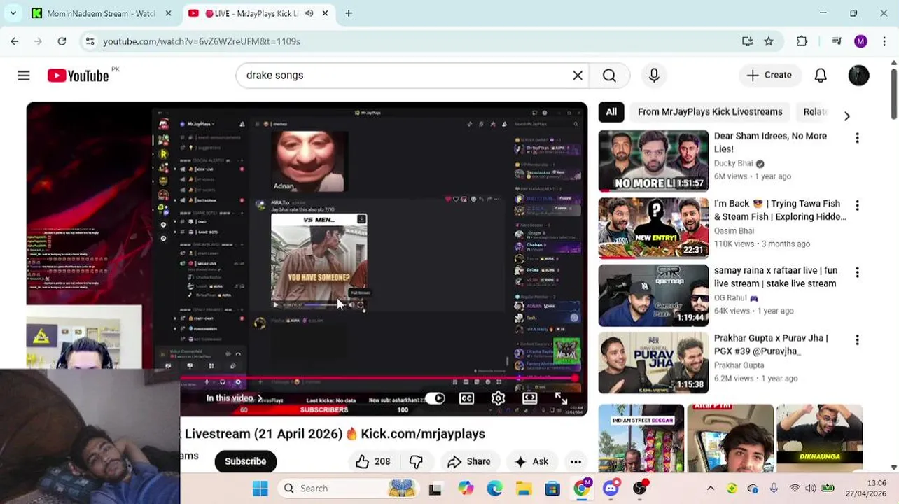The height and width of the screenshot is (504, 899).
Task: Open options for 'Dear Sham Idrees' video
Action: click(x=857, y=138)
